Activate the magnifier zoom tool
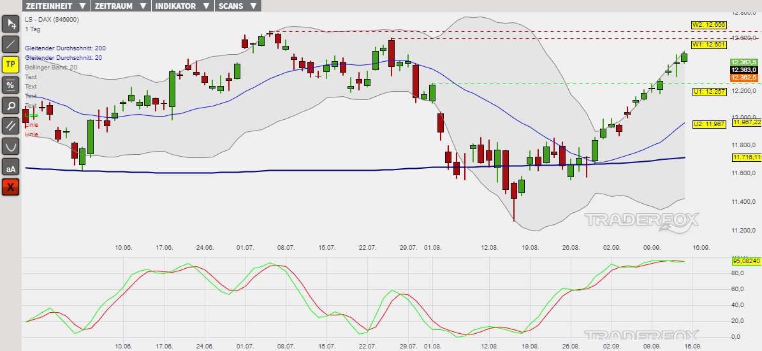This screenshot has height=351, width=762. click(x=11, y=105)
